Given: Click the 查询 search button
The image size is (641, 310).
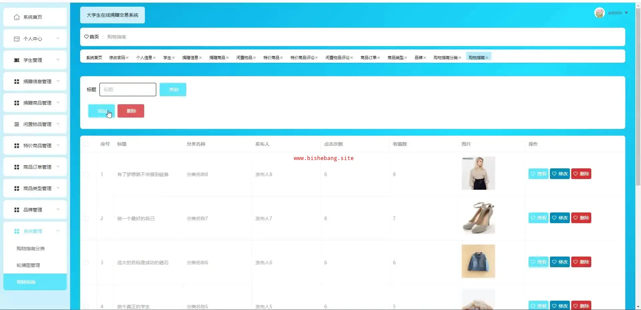Looking at the screenshot, I should point(173,90).
